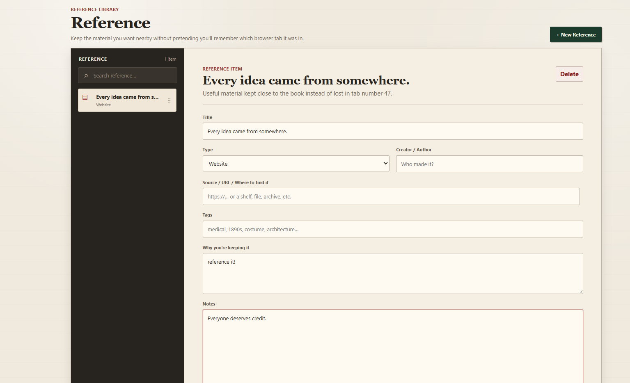Click the search magnifier icon in sidebar

[86, 76]
